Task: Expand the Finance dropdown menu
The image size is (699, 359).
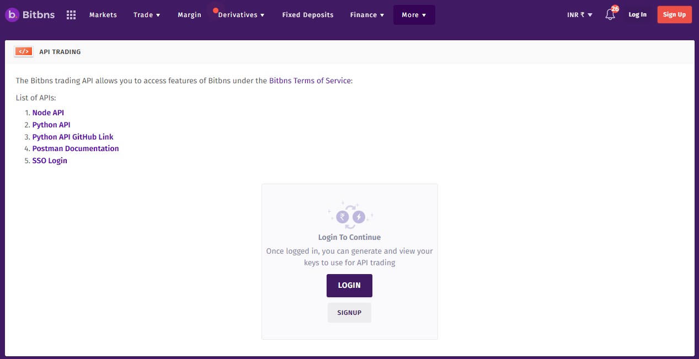Action: 367,15
